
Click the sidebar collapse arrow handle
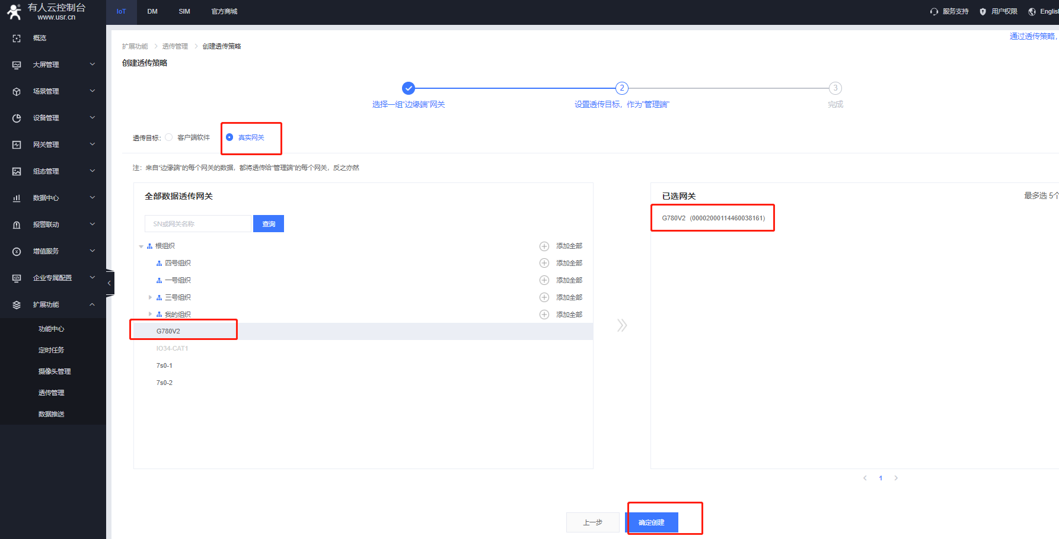109,283
